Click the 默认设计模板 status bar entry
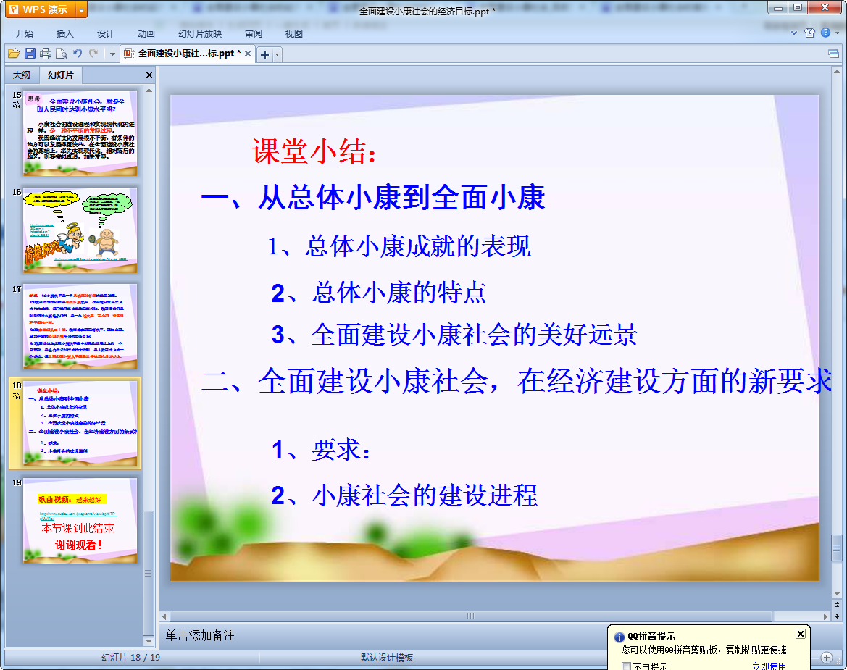The image size is (847, 670). click(x=387, y=658)
